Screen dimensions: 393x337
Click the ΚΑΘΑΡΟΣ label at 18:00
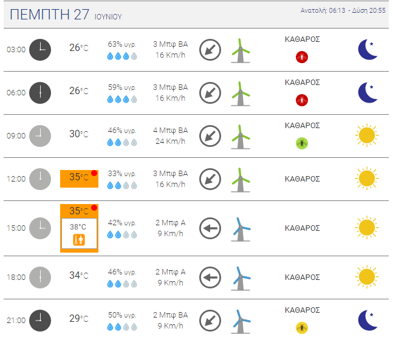click(x=302, y=277)
